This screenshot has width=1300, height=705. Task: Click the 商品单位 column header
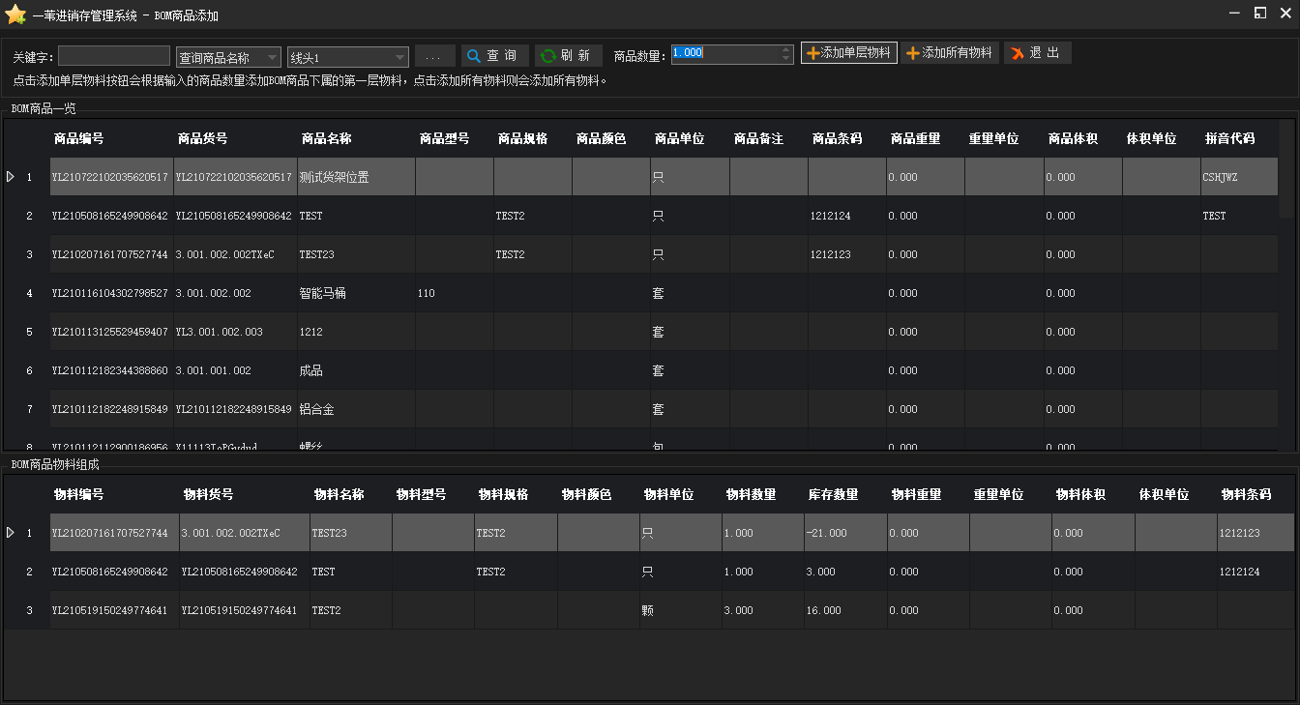pos(680,139)
